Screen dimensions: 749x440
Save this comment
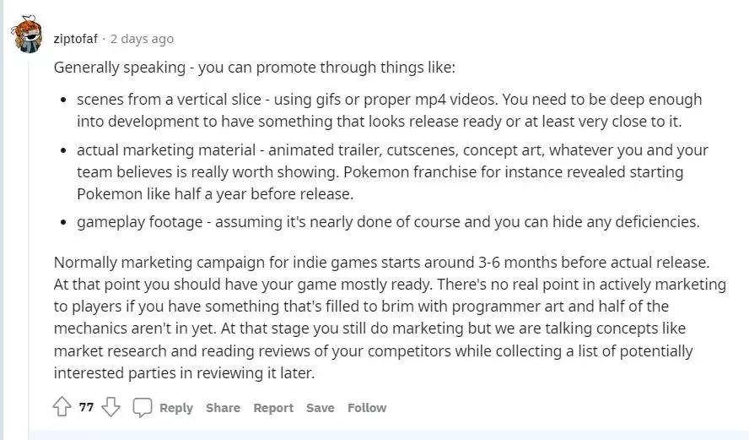tap(320, 408)
